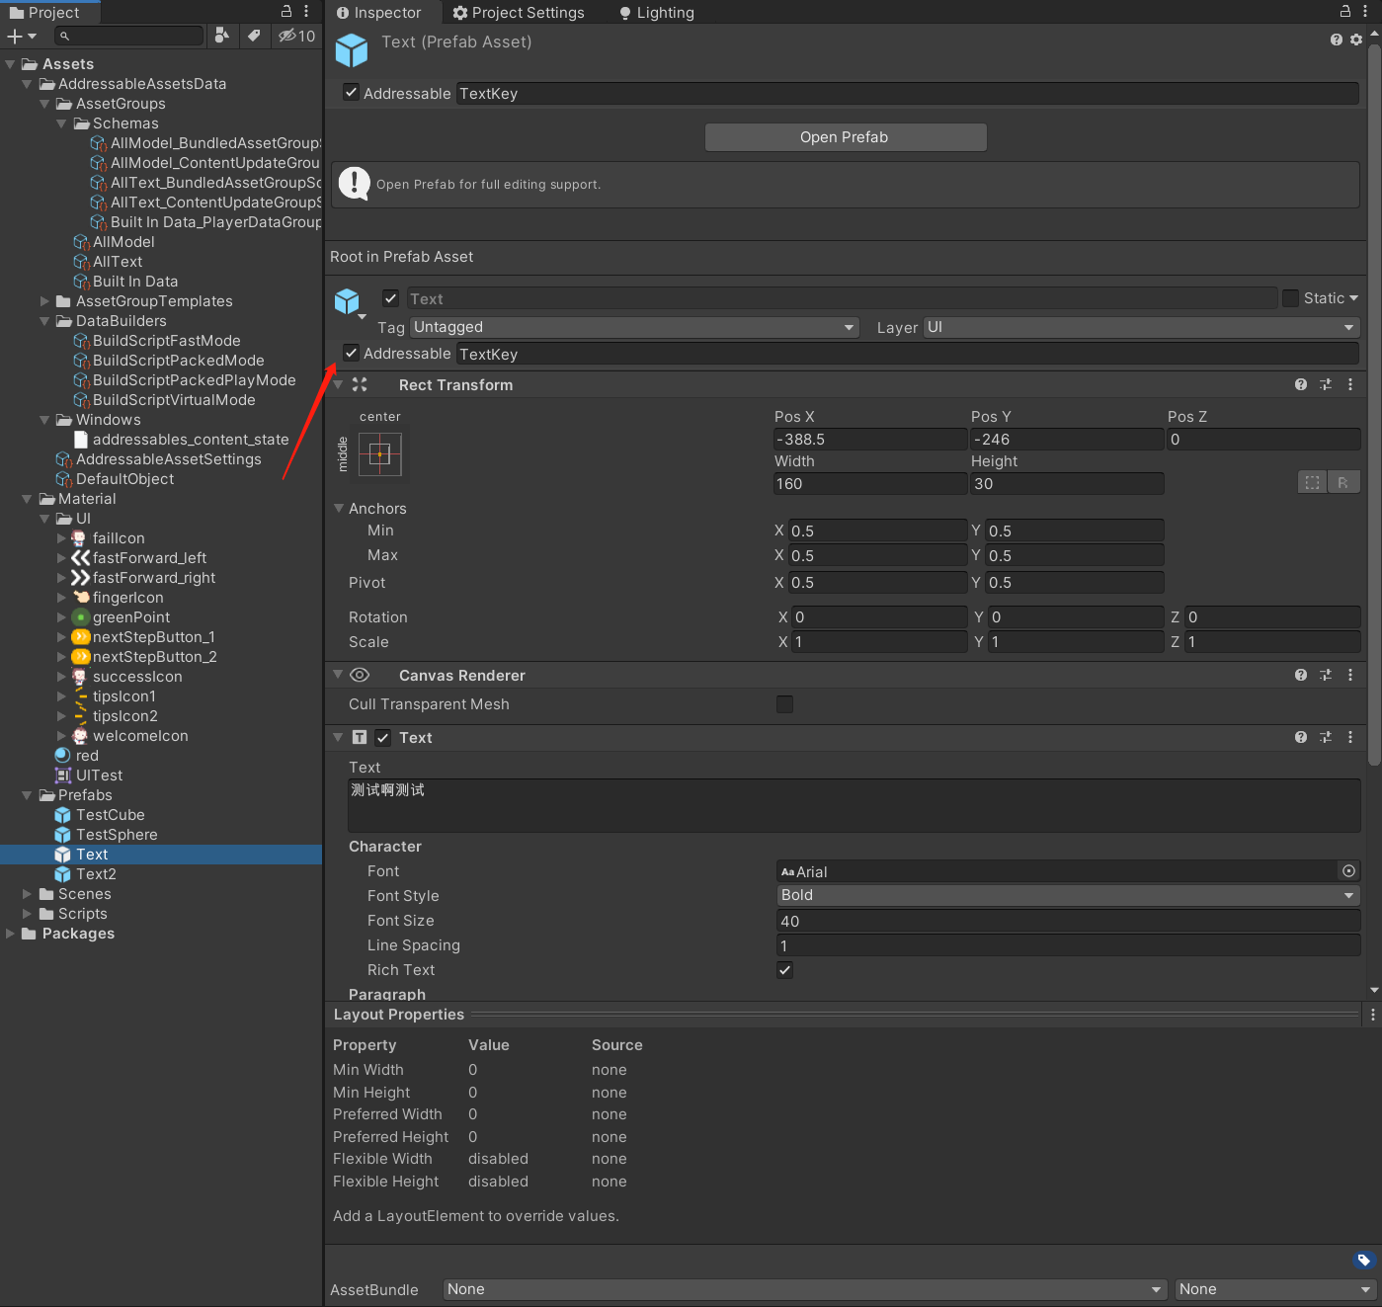Open the Tag dropdown showing Untagged
The width and height of the screenshot is (1382, 1307).
click(634, 327)
